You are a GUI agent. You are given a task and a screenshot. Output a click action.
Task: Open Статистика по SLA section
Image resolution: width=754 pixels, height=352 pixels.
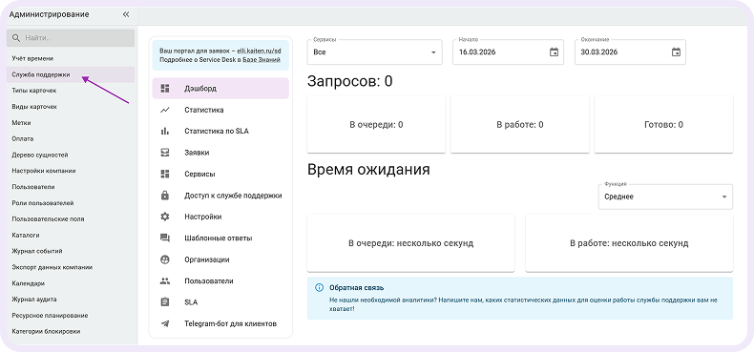click(x=220, y=131)
